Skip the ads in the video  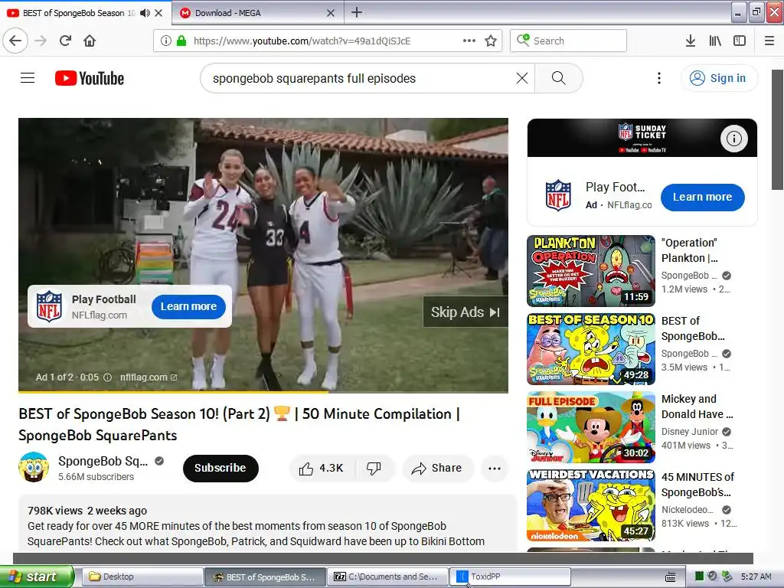(x=465, y=312)
